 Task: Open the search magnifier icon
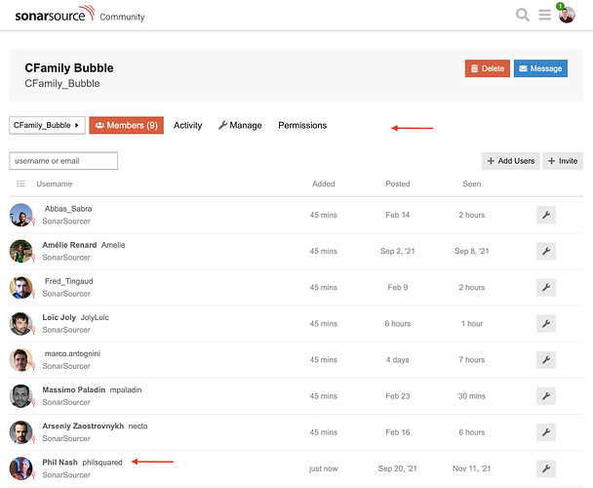(522, 15)
